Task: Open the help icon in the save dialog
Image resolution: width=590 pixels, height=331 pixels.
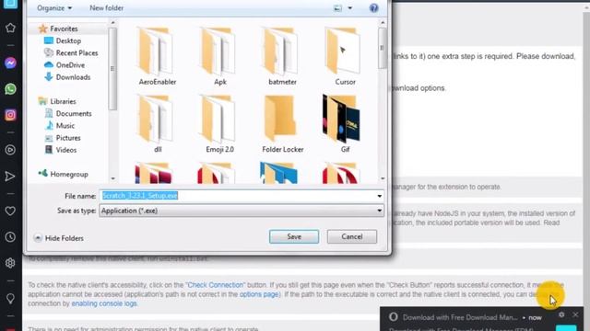Action: (x=373, y=8)
